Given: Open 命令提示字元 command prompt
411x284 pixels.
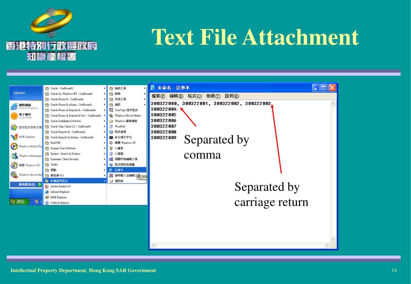Looking at the screenshot, I should 121,138.
